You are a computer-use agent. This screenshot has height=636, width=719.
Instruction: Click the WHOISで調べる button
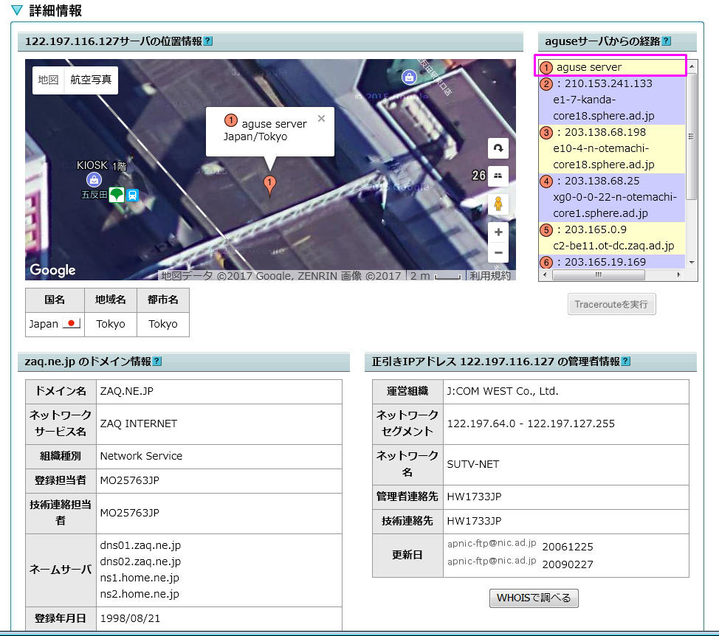(x=534, y=598)
